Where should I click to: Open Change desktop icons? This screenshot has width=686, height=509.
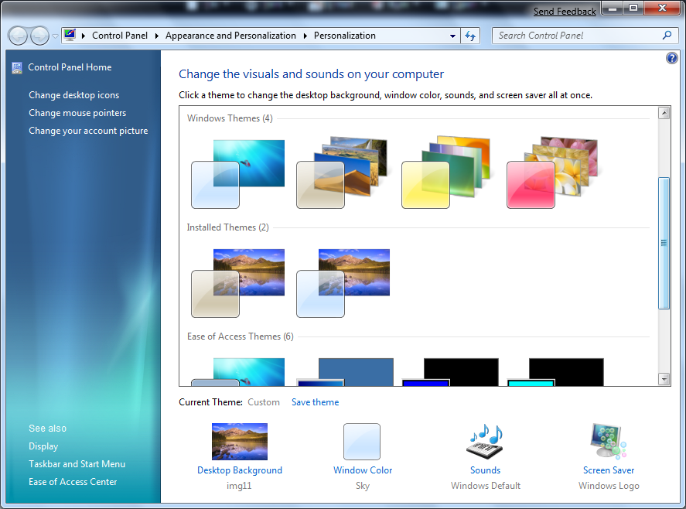click(74, 95)
